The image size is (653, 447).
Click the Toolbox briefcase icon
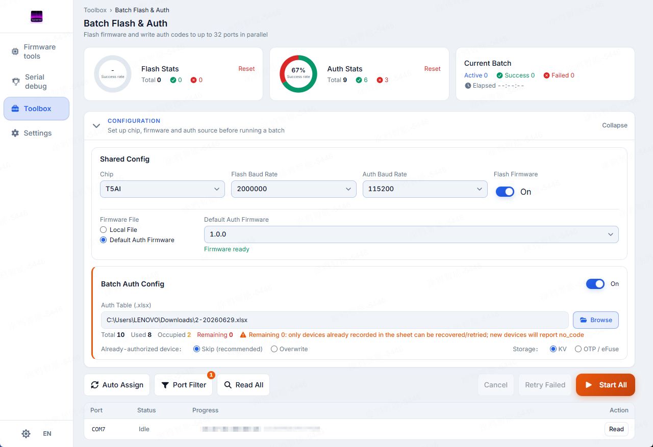[15, 109]
